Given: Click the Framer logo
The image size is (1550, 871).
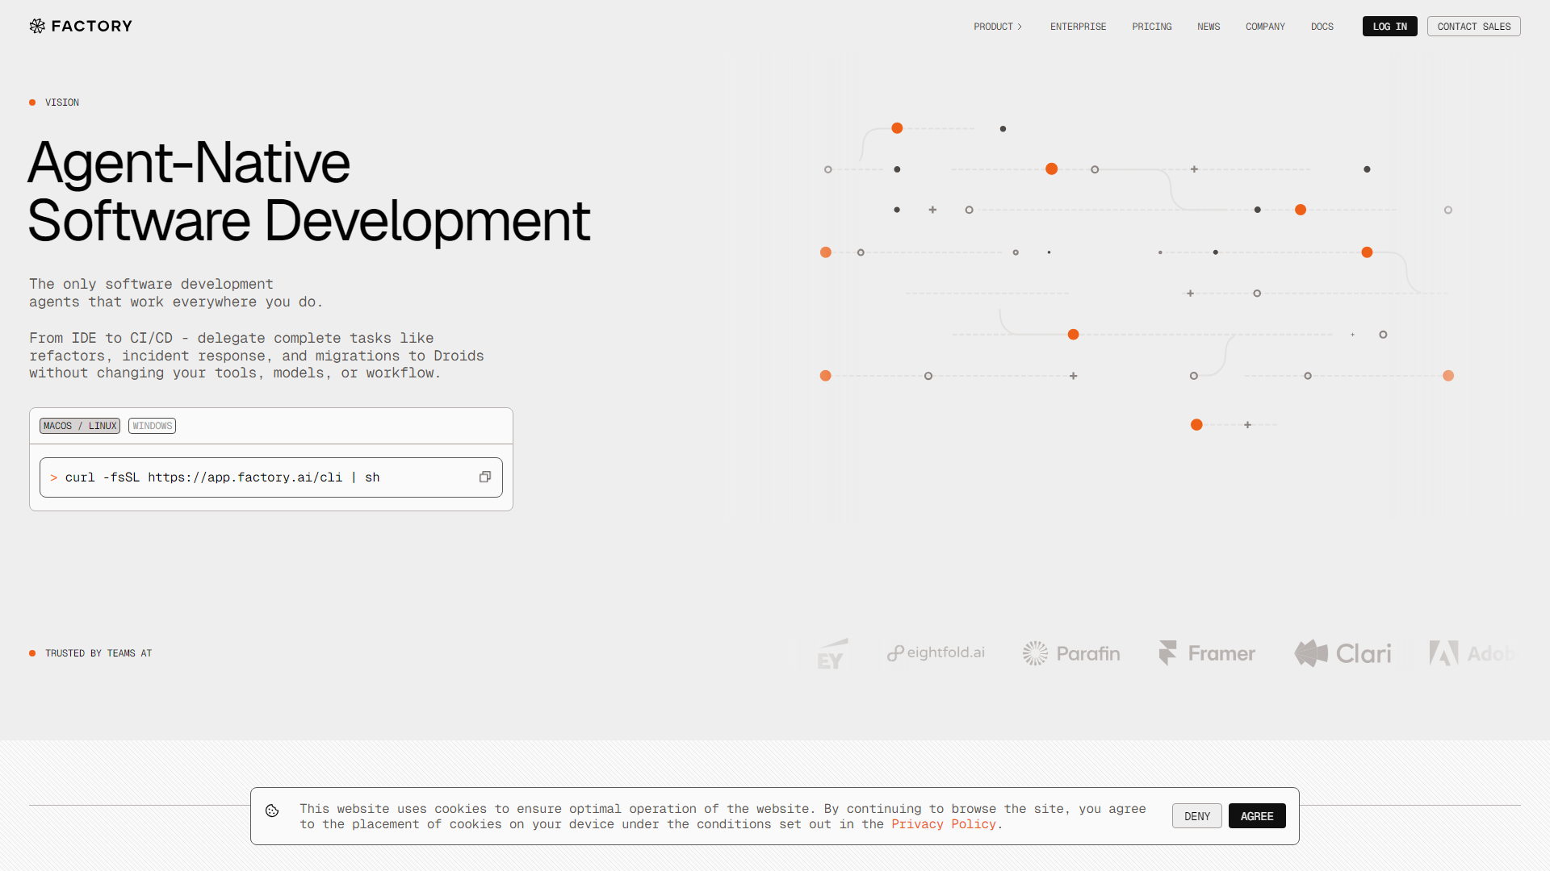Looking at the screenshot, I should click(x=1207, y=653).
